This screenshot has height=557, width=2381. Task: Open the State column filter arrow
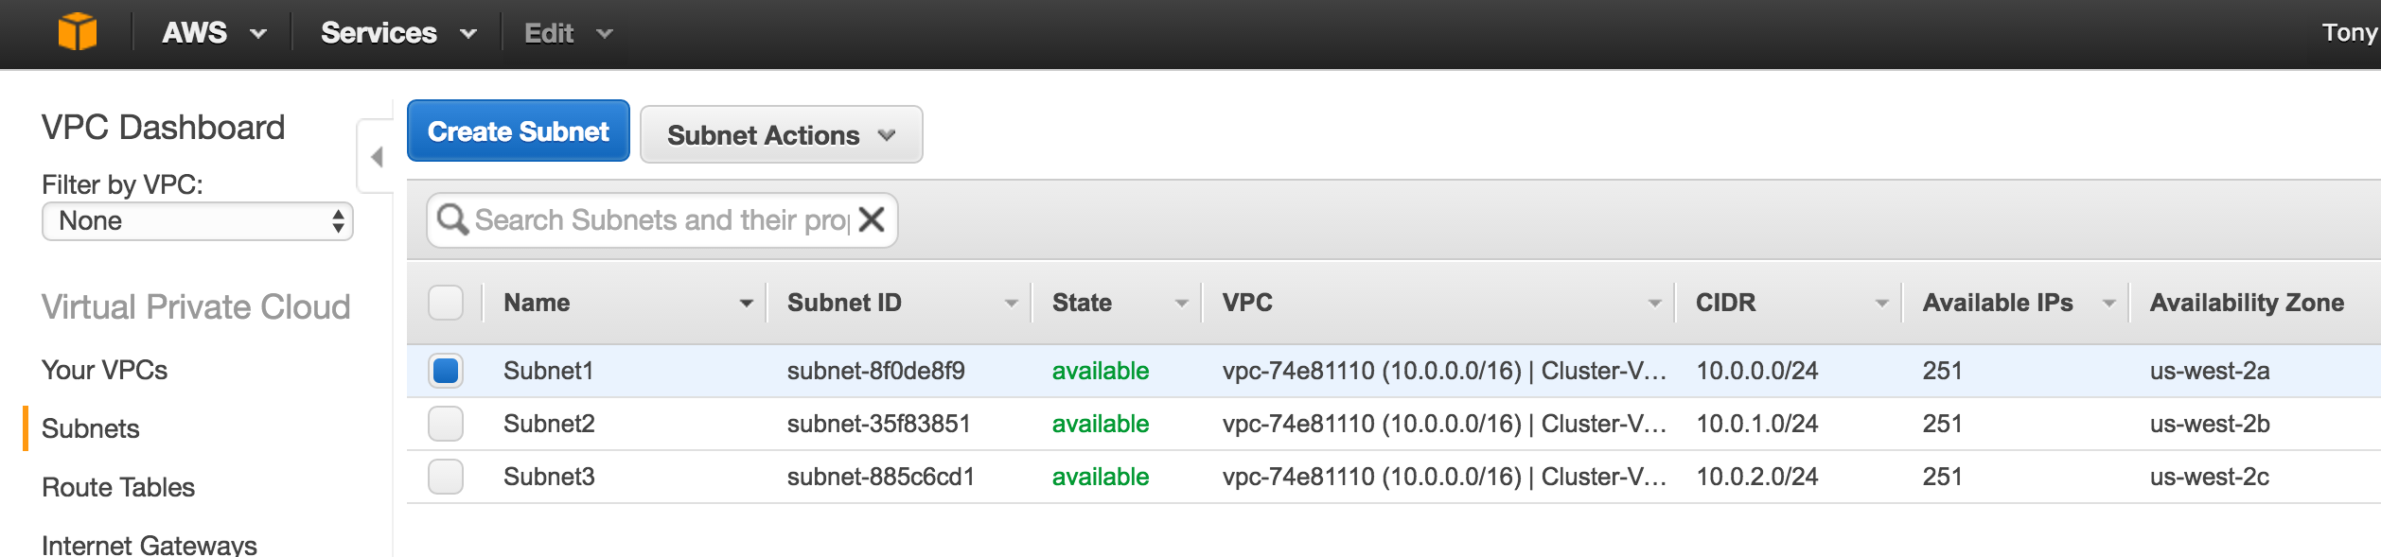(x=1181, y=304)
